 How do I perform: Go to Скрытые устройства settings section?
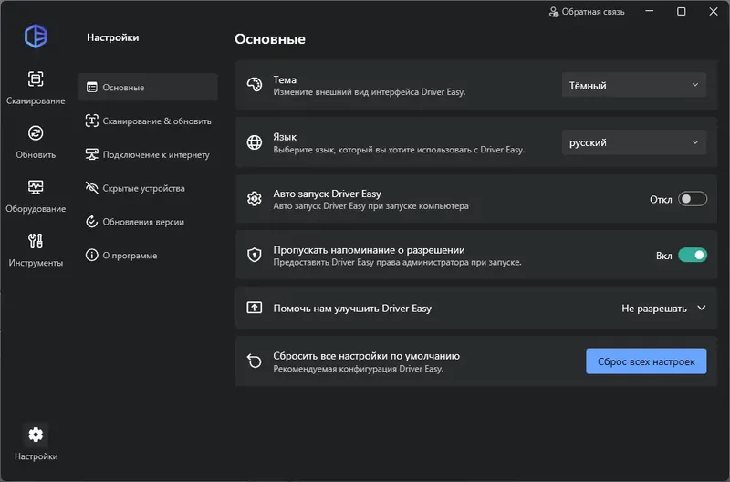(x=144, y=188)
